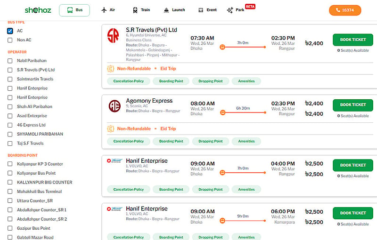Filter by Nabil Paribahan operator
Screen dimensions: 377x240
(x=10, y=61)
